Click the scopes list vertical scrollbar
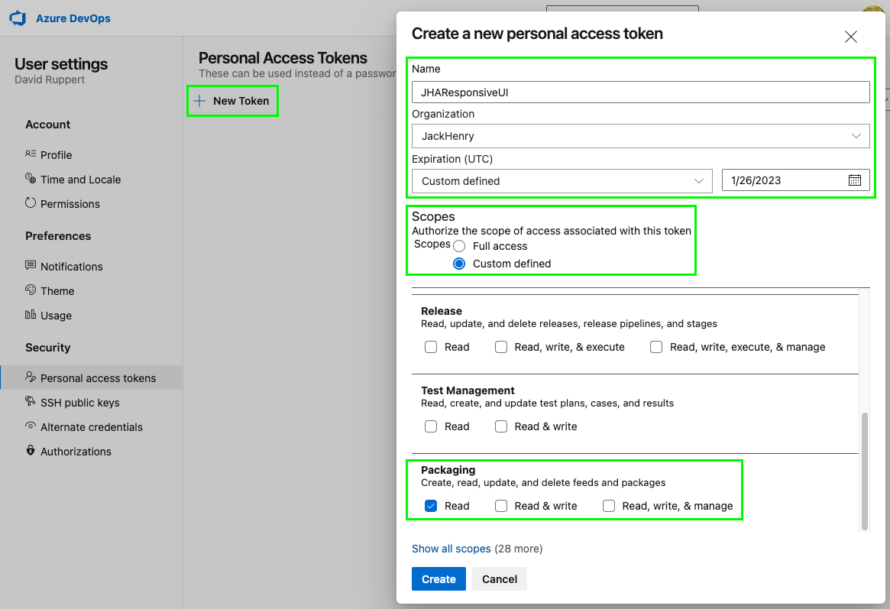 [x=865, y=470]
